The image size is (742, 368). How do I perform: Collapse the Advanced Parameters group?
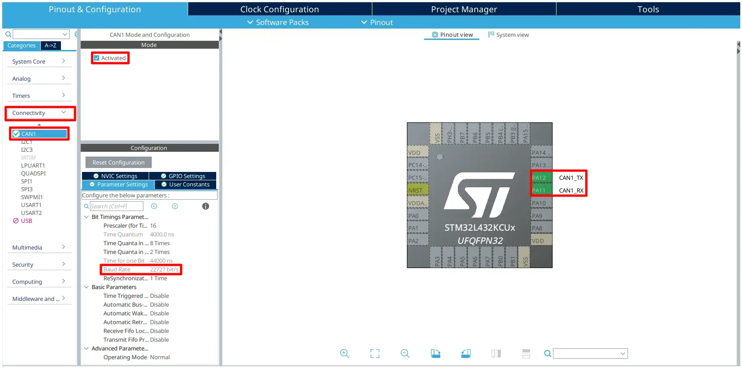coord(86,348)
